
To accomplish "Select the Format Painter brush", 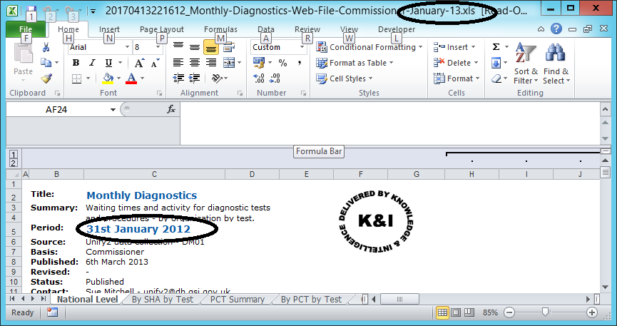I will [x=46, y=78].
